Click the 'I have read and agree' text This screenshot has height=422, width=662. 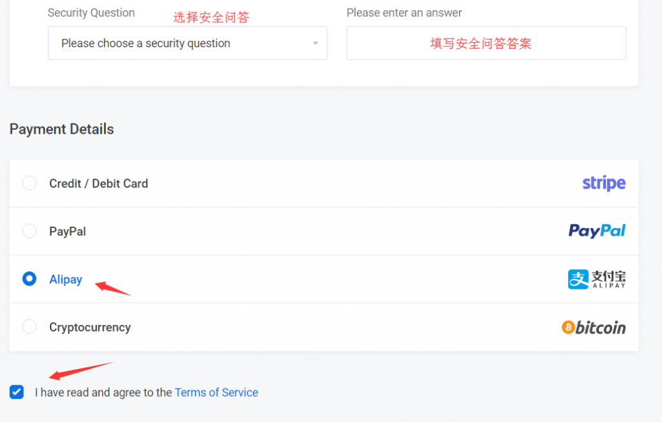point(103,392)
